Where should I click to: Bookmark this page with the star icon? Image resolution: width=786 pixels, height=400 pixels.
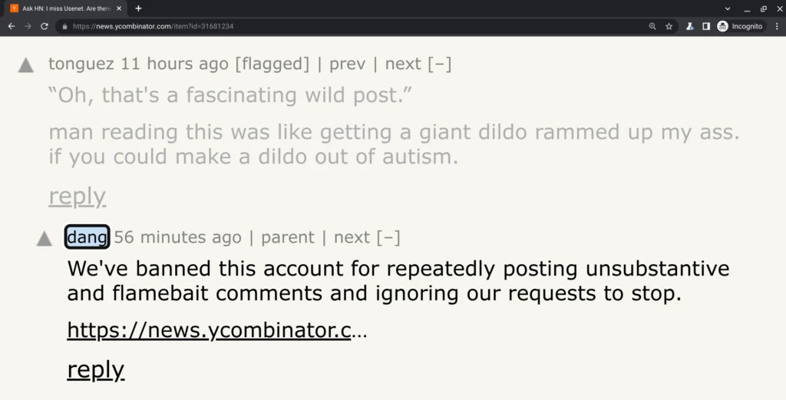point(669,26)
